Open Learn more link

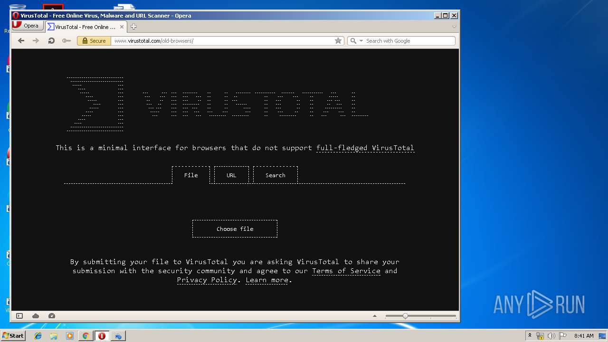[x=267, y=280]
